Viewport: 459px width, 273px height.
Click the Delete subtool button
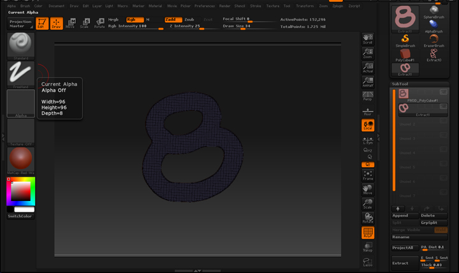coord(434,216)
